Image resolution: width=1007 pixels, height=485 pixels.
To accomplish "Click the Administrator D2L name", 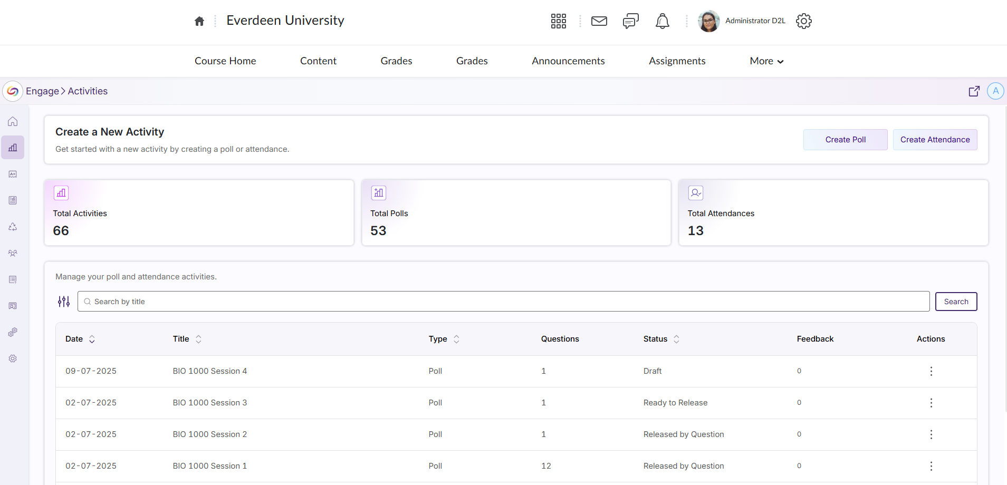I will pyautogui.click(x=755, y=21).
